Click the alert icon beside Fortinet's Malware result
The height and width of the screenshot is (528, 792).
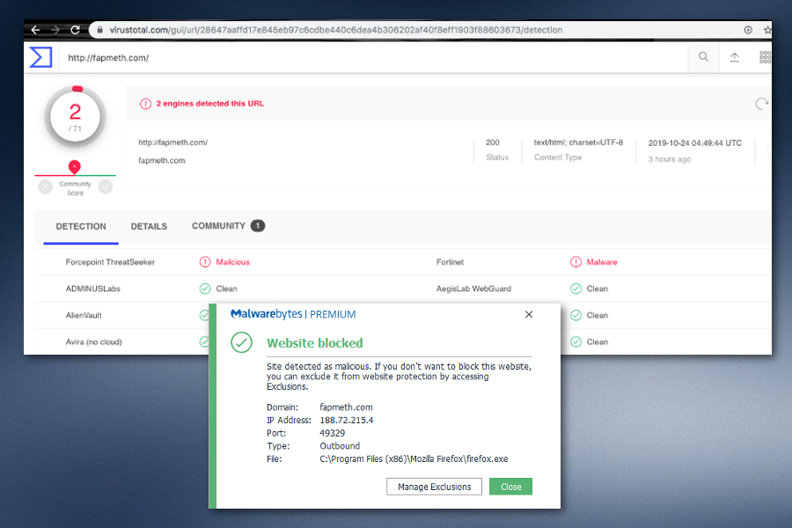(x=576, y=261)
